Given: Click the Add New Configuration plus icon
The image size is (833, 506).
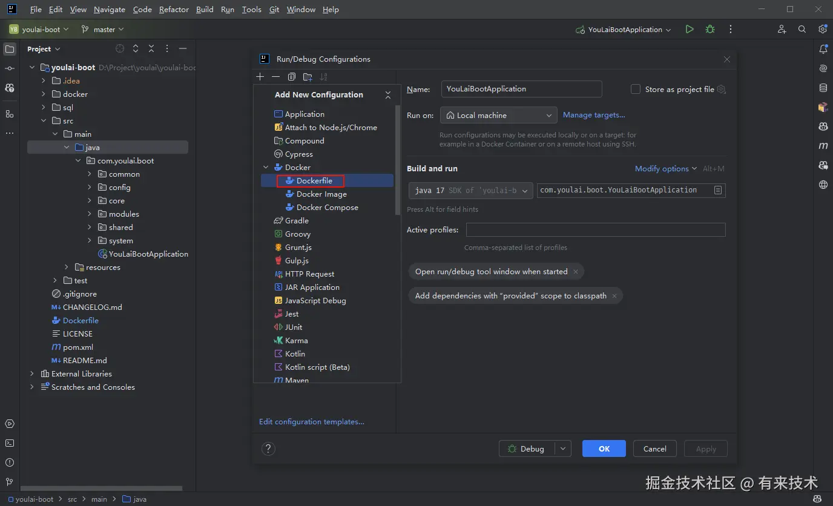Looking at the screenshot, I should (x=260, y=77).
